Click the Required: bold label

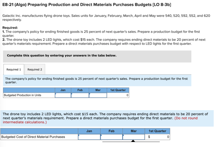point(10,28)
